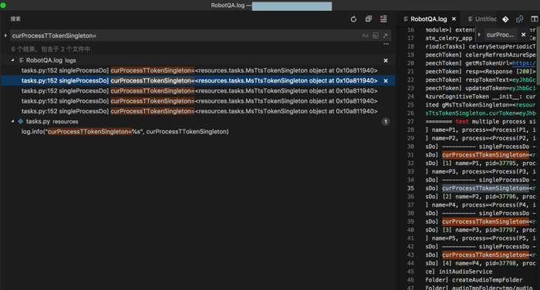Image resolution: width=540 pixels, height=290 pixels.
Task: Dismiss the RobotQA.log search results group
Action: pos(386,60)
